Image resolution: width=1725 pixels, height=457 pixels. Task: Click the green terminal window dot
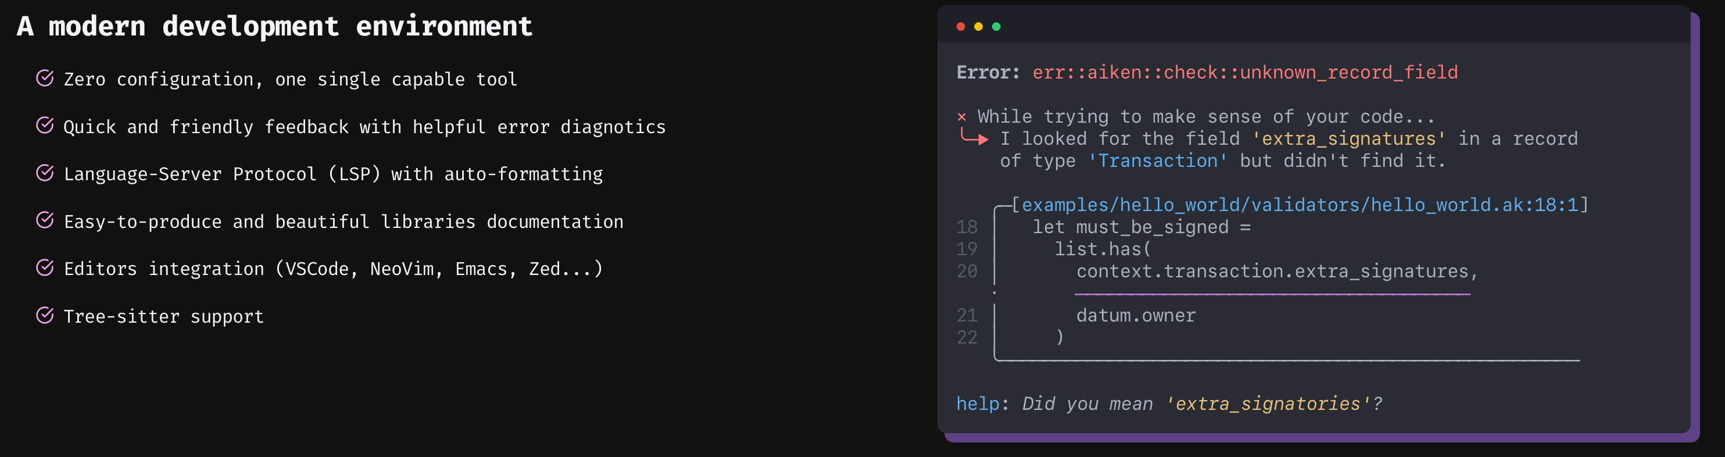coord(996,27)
